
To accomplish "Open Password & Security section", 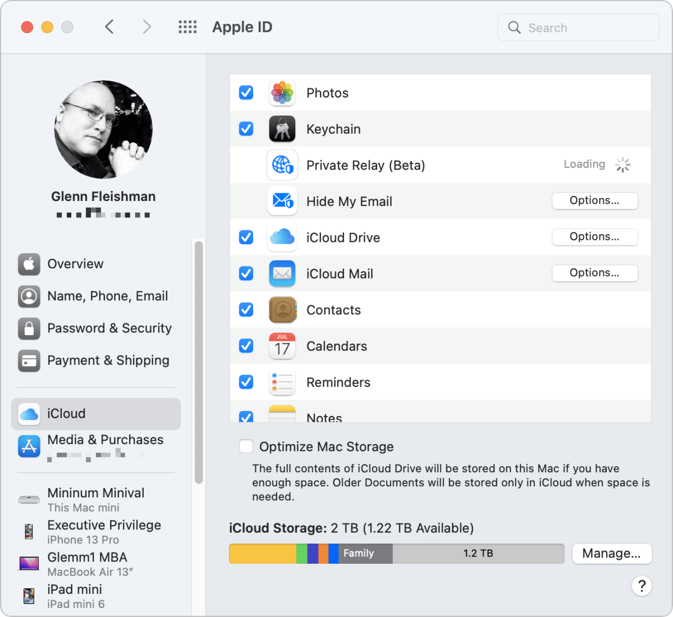I will coord(96,328).
